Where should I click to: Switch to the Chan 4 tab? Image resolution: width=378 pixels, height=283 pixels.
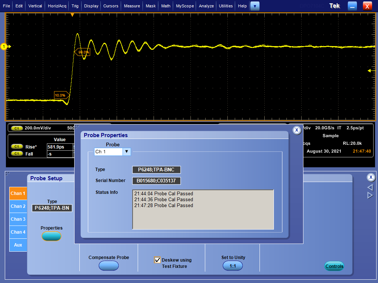coord(18,232)
